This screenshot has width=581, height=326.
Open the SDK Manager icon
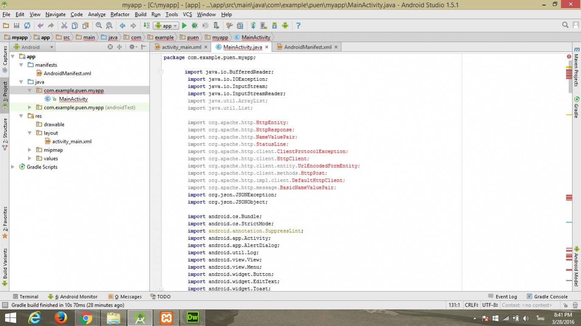click(x=274, y=26)
